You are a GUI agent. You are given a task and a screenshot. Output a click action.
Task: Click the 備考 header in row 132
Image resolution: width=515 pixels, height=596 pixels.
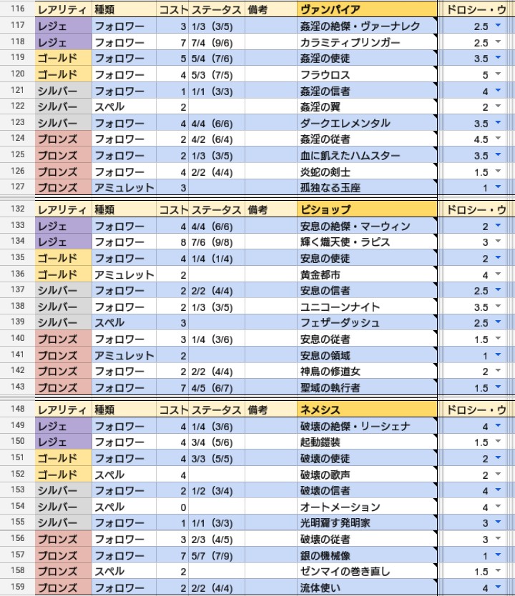point(271,209)
